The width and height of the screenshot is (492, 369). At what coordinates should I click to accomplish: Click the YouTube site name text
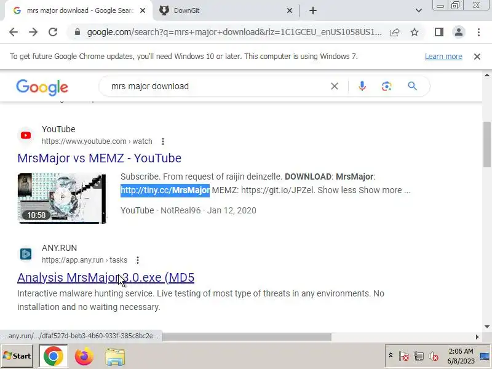58,129
